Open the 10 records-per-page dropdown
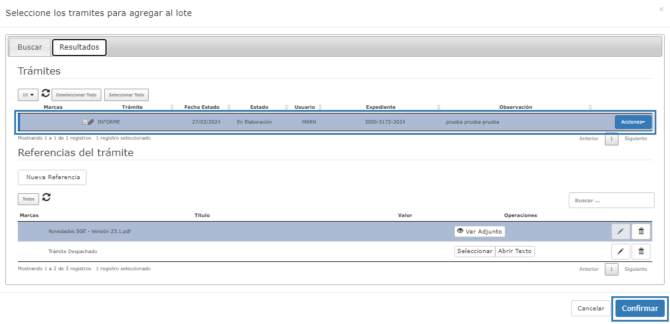Screen dimensions: 670x324 (28, 95)
